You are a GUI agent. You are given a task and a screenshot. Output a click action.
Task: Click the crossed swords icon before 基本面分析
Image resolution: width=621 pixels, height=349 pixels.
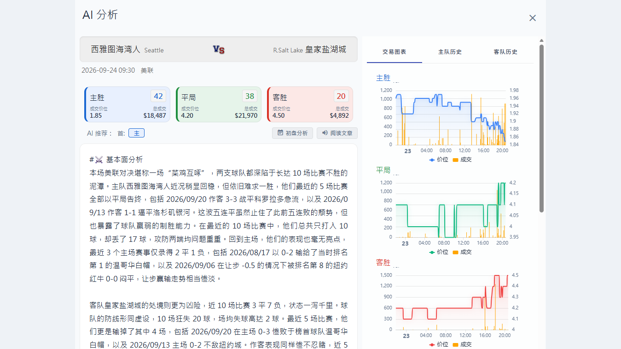coord(99,160)
